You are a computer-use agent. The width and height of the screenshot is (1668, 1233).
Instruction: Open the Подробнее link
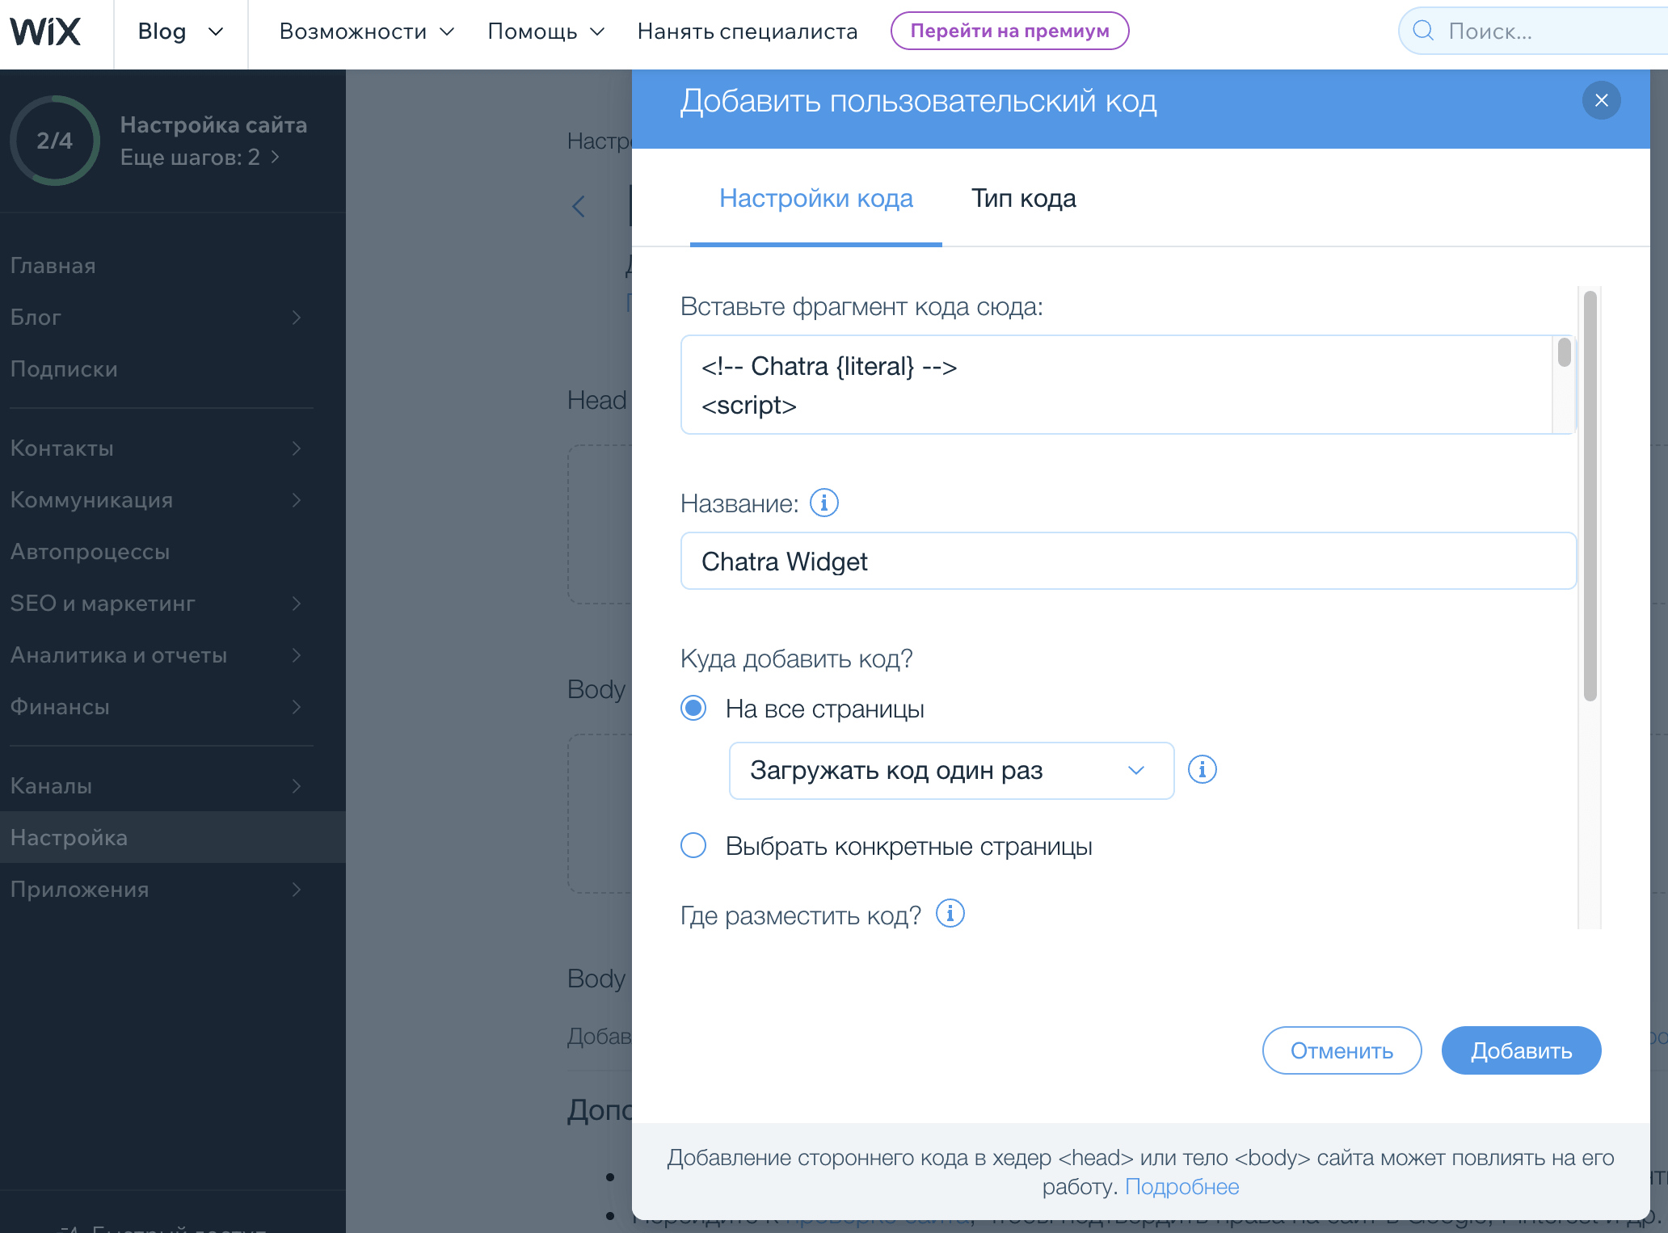click(1181, 1187)
